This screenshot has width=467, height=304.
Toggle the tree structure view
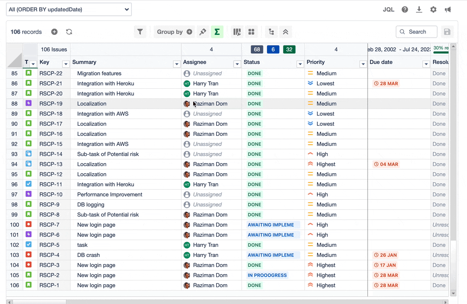coord(271,32)
